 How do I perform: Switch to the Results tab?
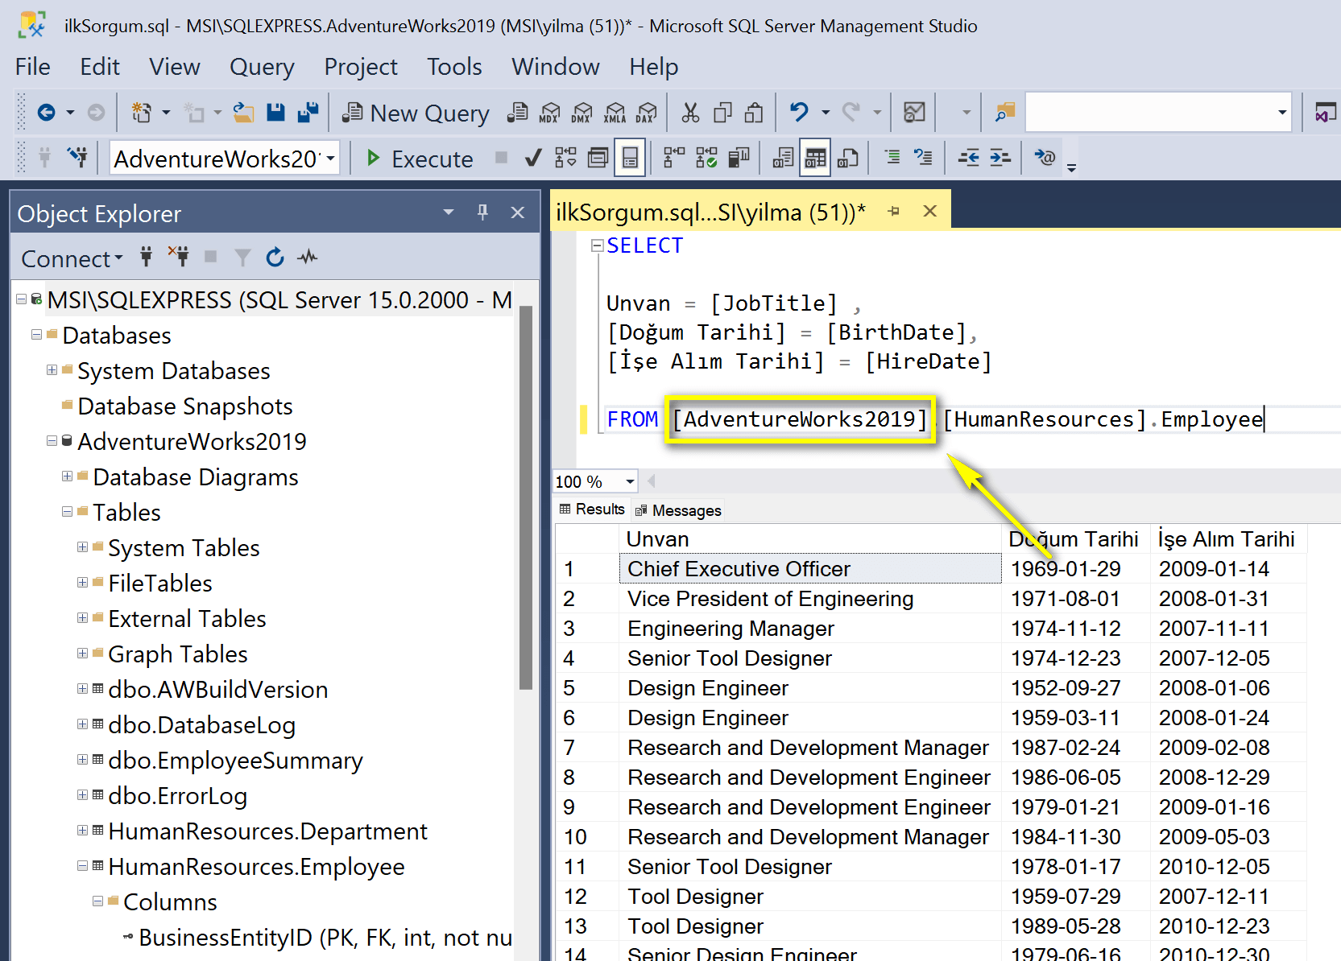592,509
